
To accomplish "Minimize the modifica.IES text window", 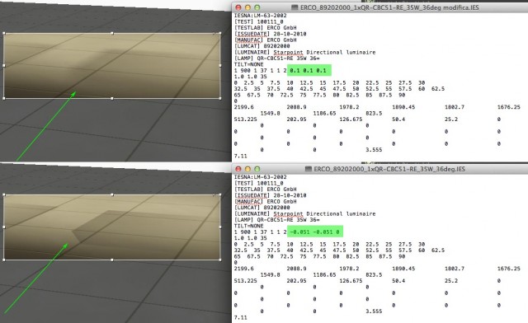I will coord(247,7).
